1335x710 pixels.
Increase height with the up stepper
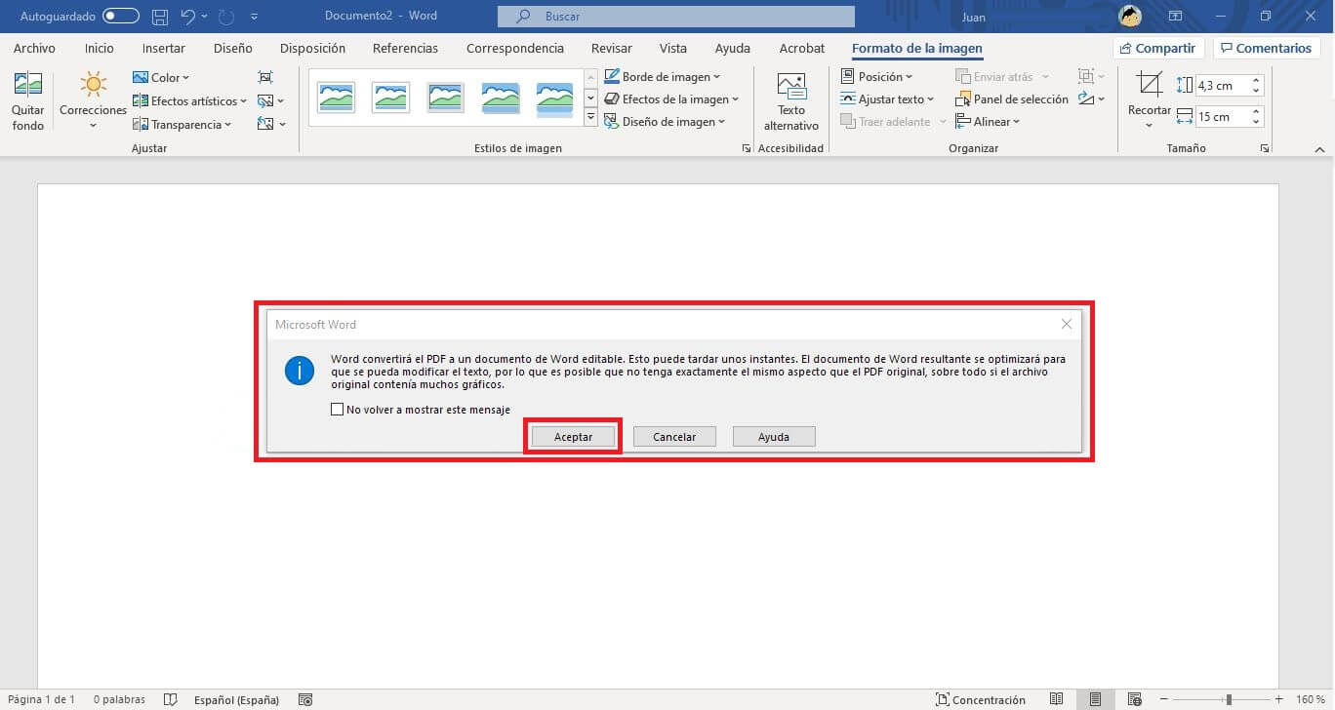pyautogui.click(x=1256, y=81)
